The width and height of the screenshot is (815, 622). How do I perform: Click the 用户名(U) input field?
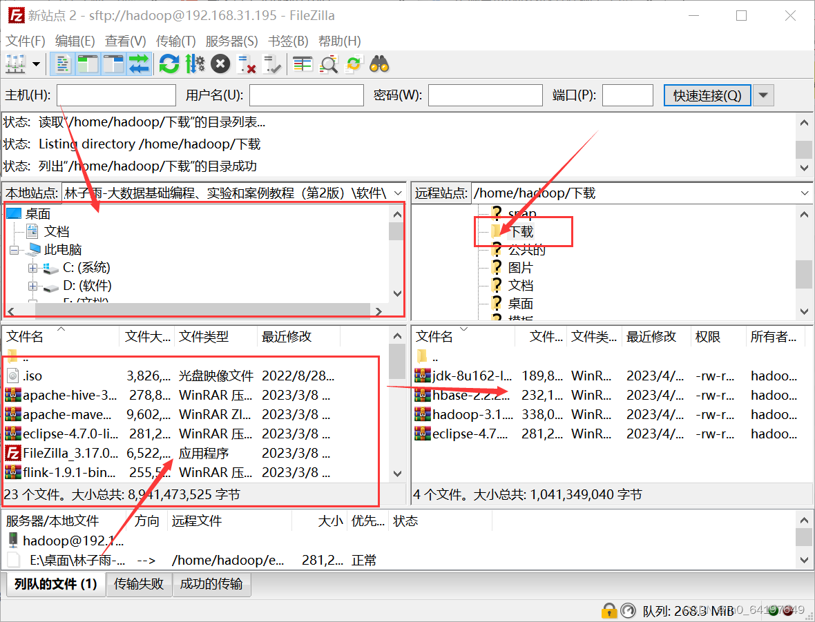(306, 95)
